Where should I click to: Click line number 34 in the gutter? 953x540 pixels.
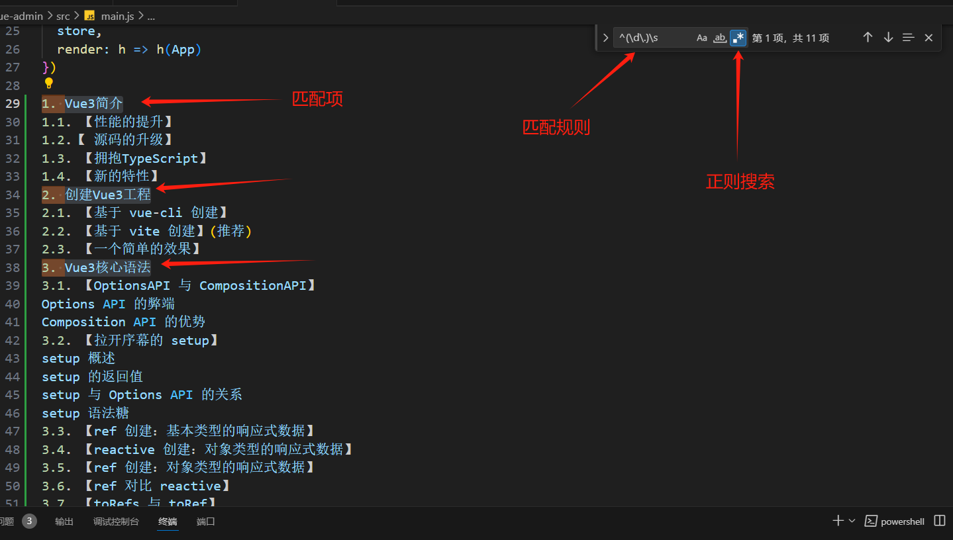click(13, 195)
